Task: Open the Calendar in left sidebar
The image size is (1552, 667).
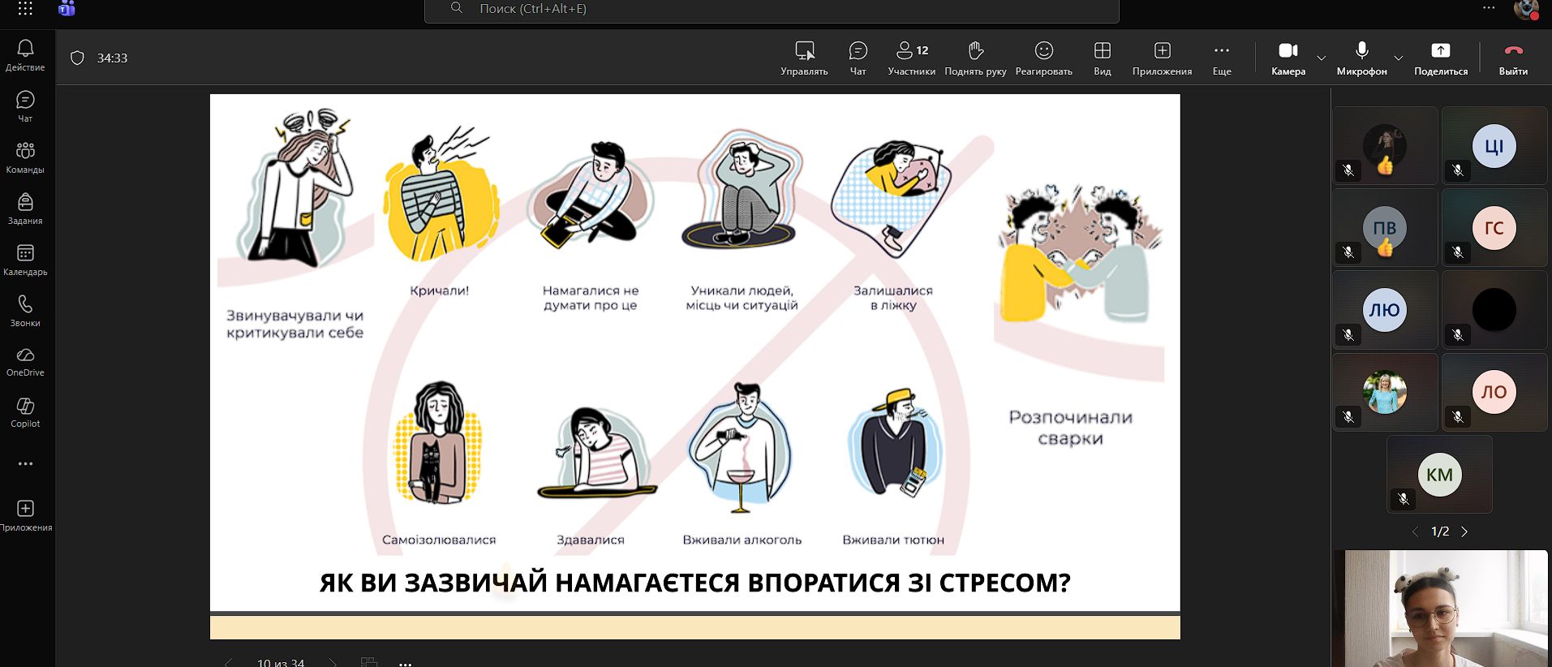Action: pos(25,260)
